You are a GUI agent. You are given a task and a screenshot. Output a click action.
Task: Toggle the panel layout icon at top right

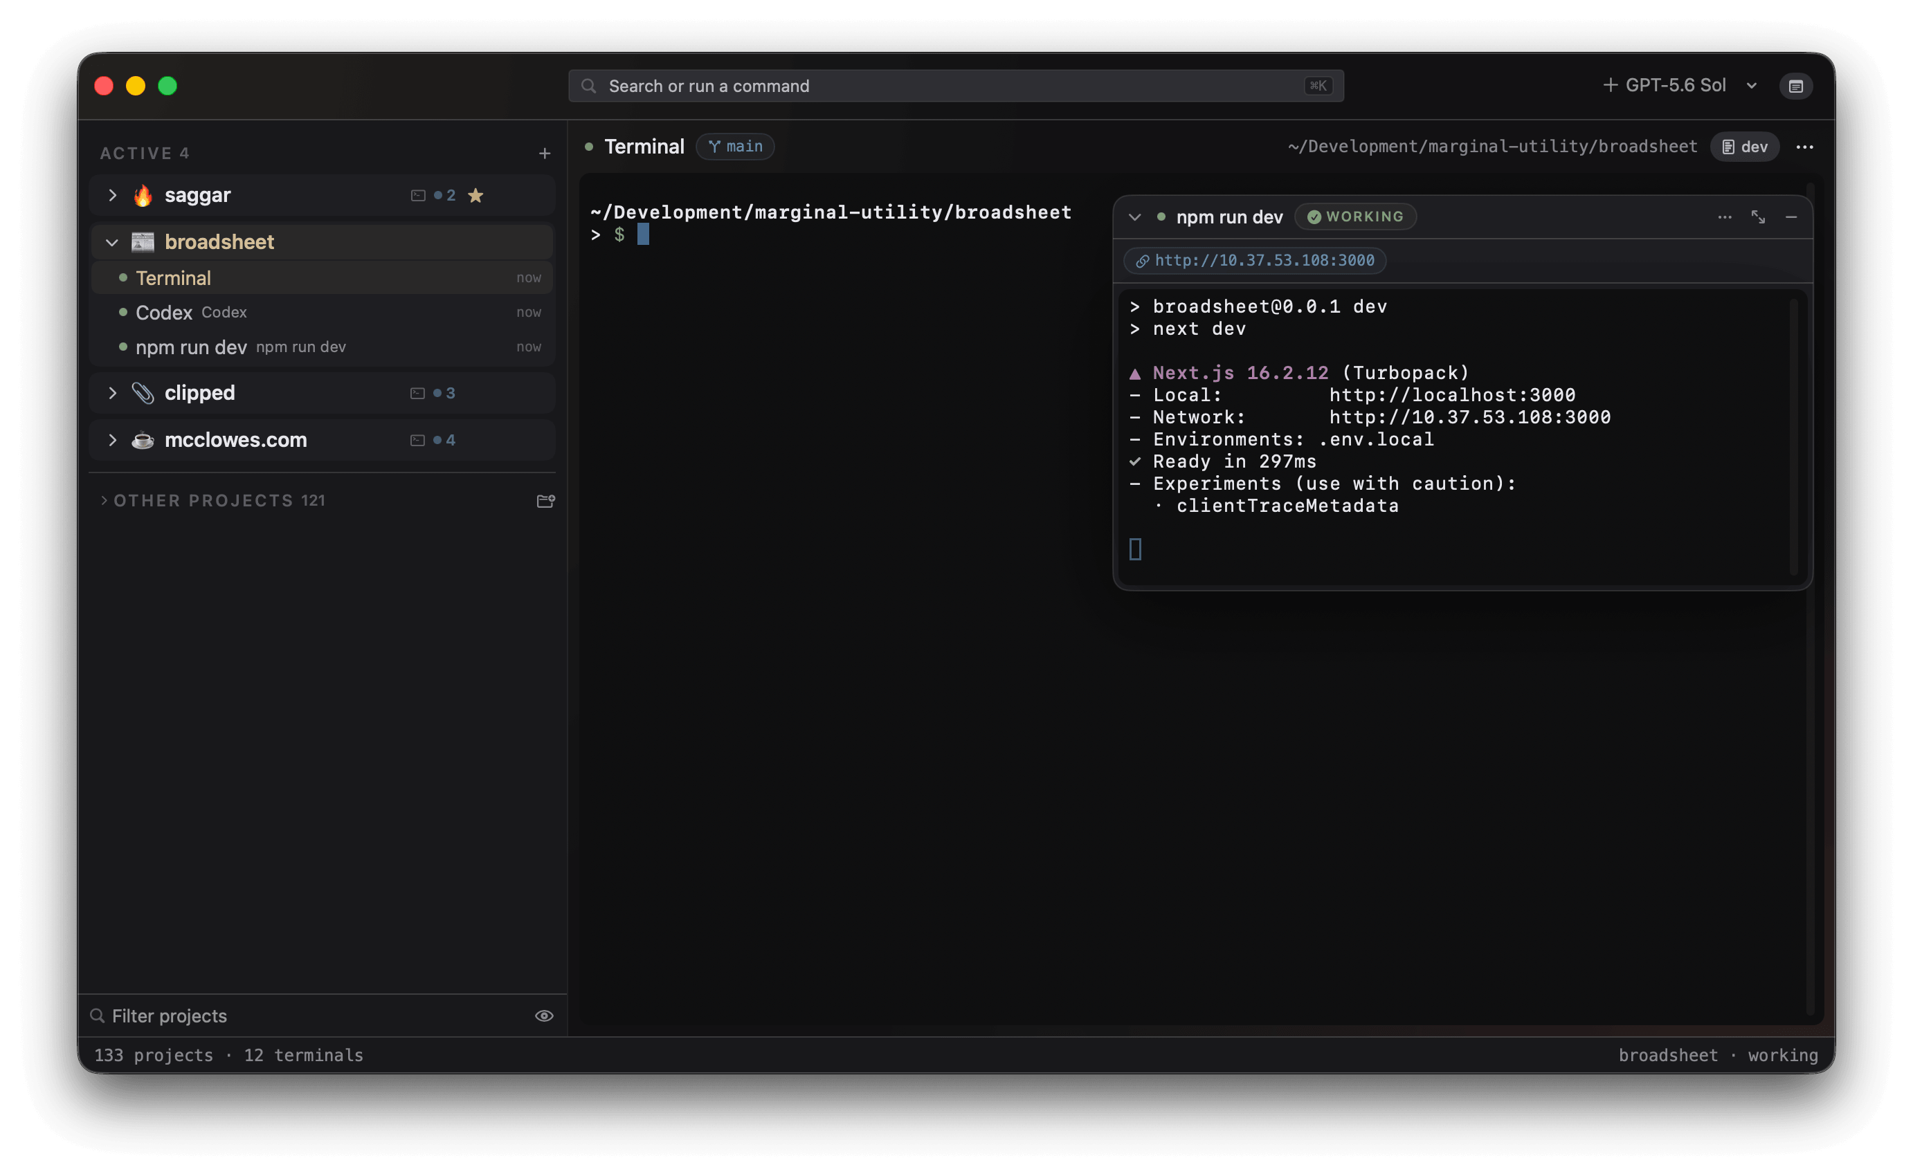(x=1795, y=86)
